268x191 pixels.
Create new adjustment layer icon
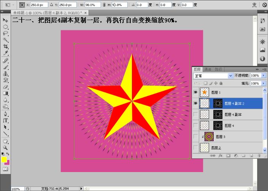tap(236, 155)
